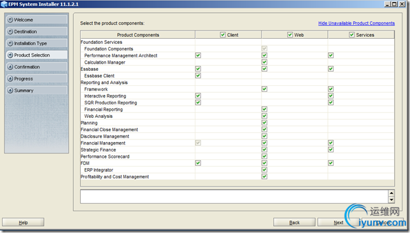
Task: Uncheck Client for FDM
Action: pyautogui.click(x=198, y=163)
